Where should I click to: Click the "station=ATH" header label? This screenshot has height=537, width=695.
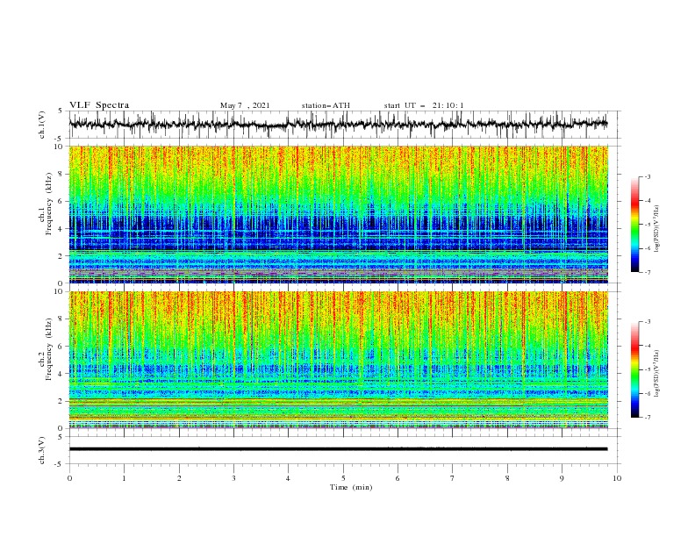(326, 105)
